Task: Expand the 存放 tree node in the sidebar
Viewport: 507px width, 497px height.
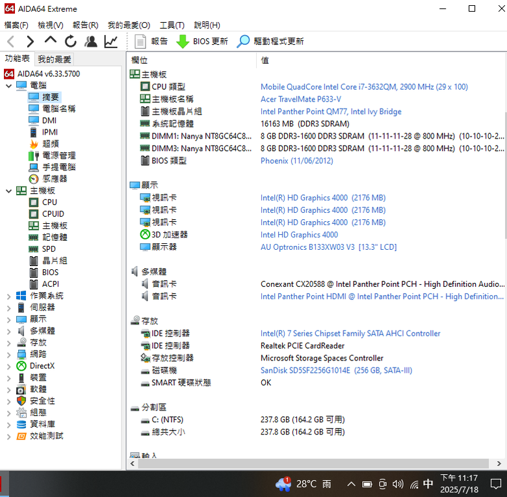Action: (x=9, y=343)
